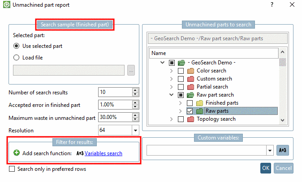Expand the Color search tree node
The image size is (302, 182).
[x=172, y=71]
